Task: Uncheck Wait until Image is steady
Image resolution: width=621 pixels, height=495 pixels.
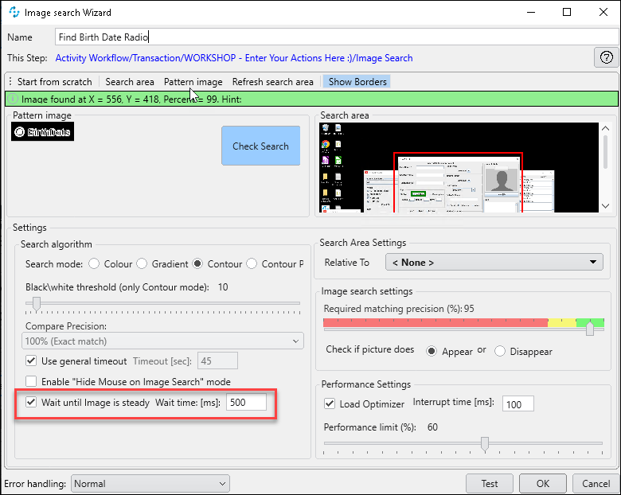Action: point(32,403)
